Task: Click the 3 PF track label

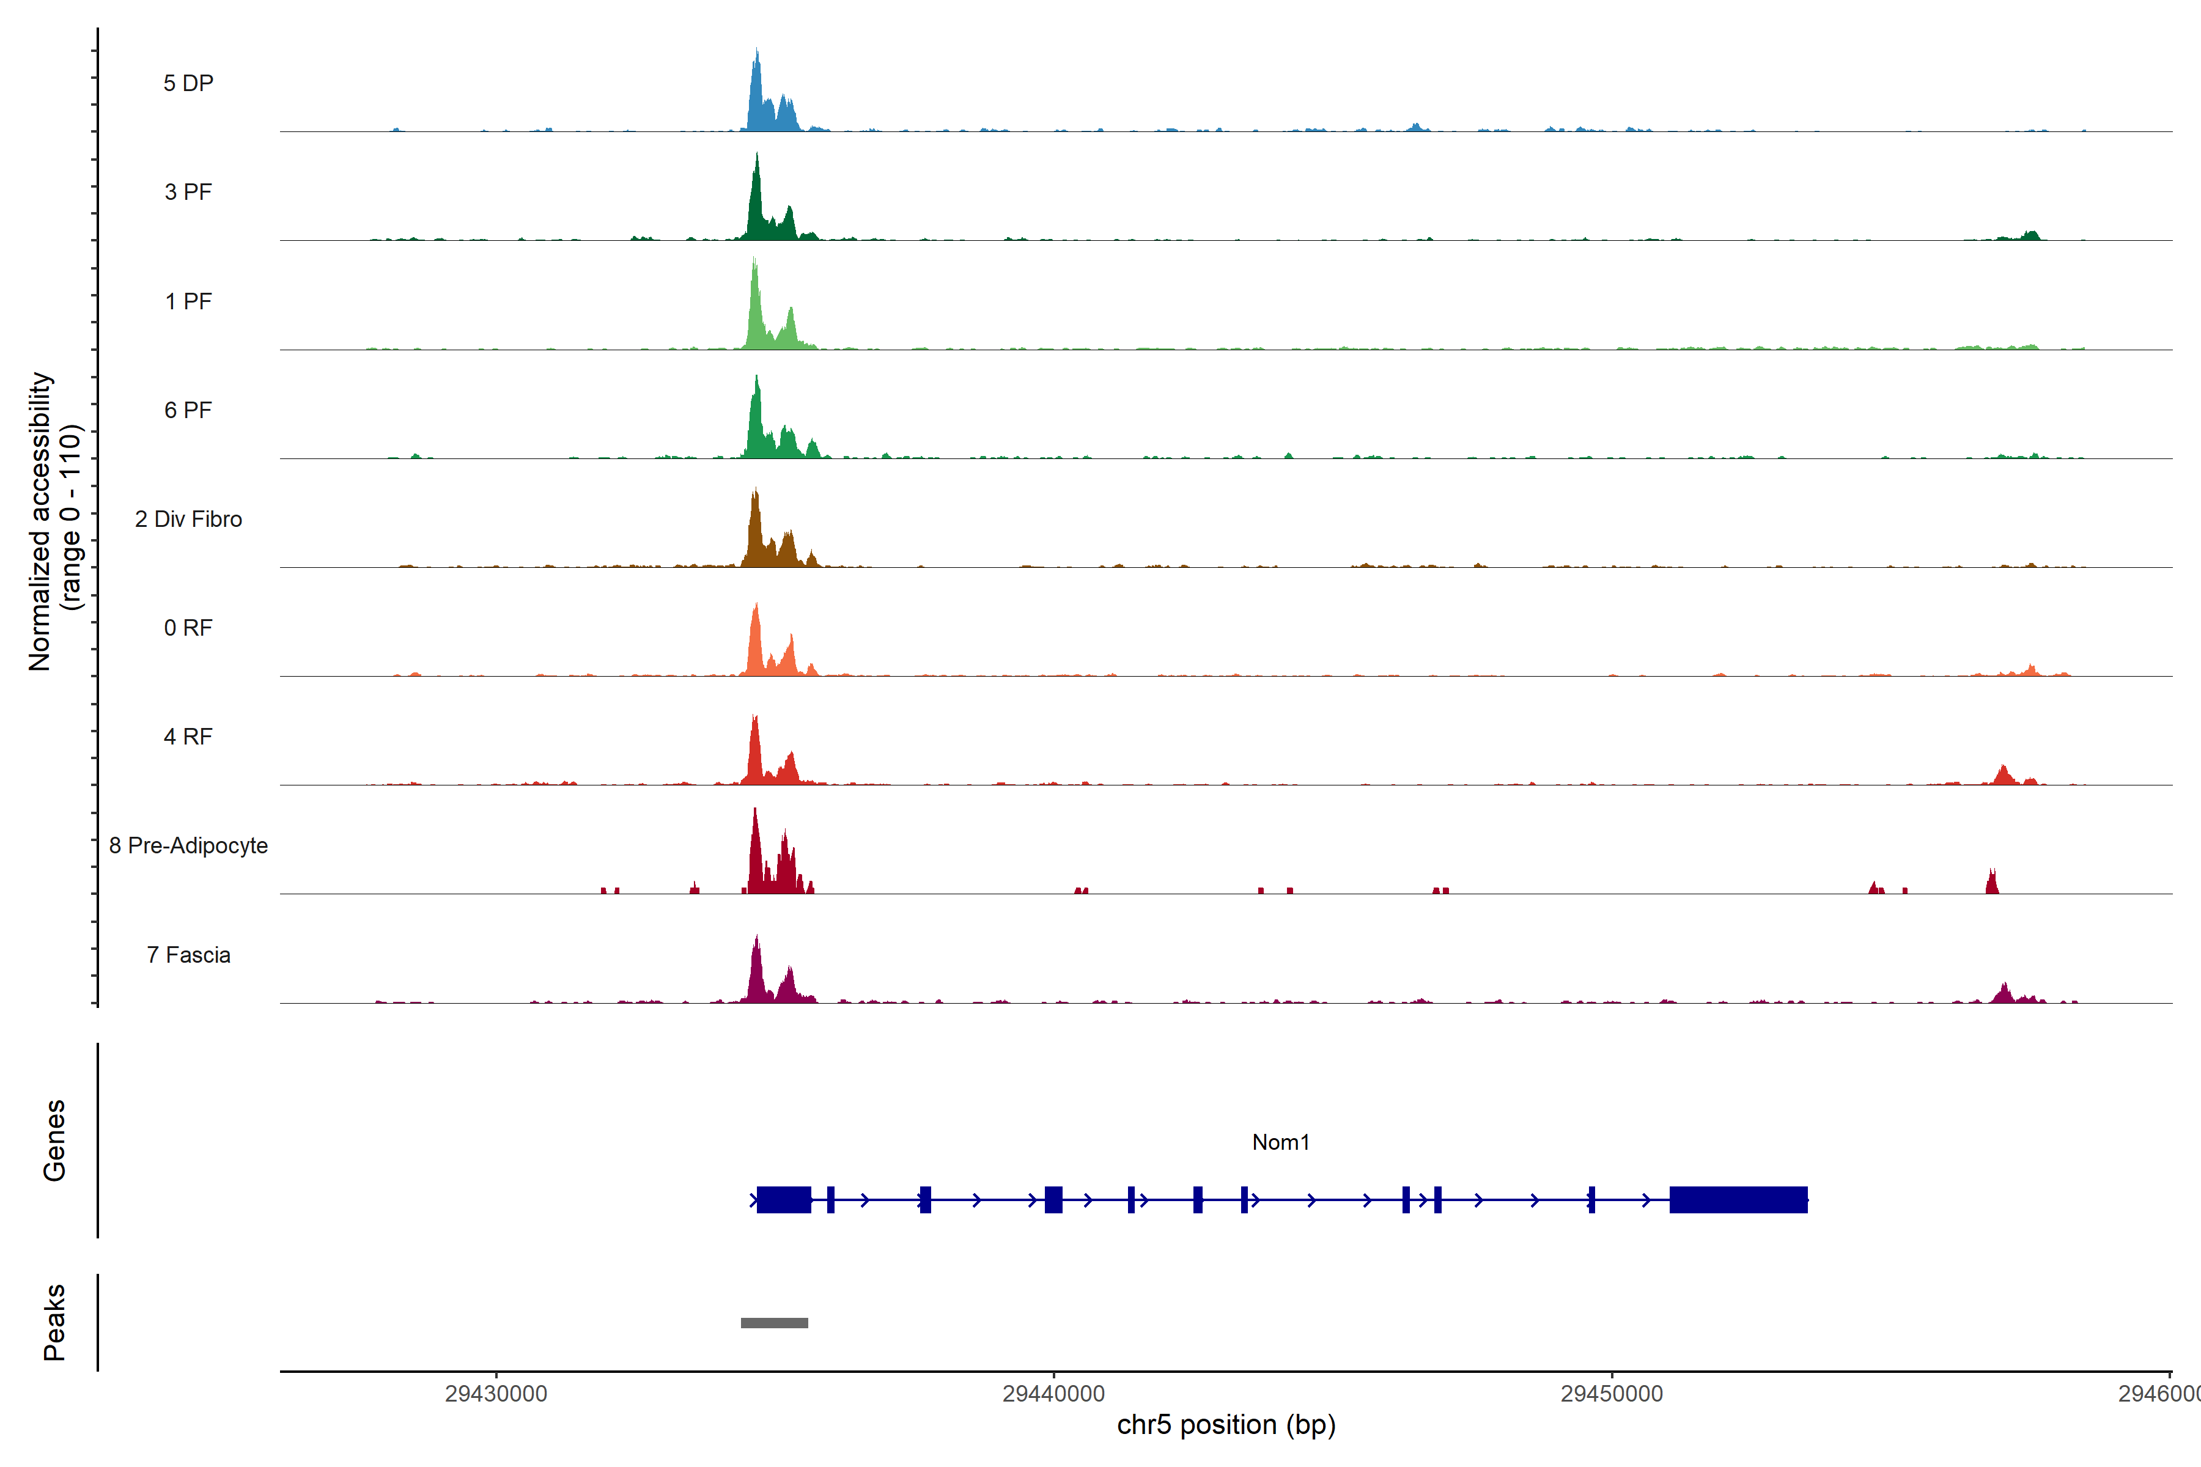Action: click(x=188, y=192)
